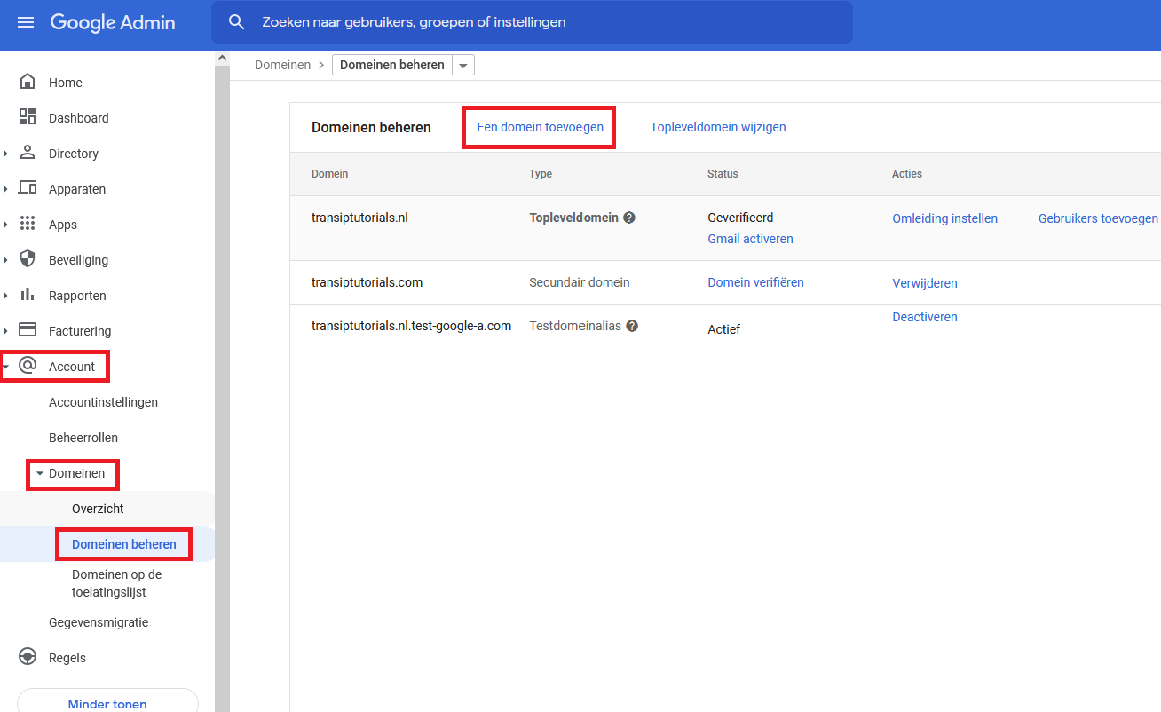Click the Type column header
The width and height of the screenshot is (1161, 712).
point(541,174)
